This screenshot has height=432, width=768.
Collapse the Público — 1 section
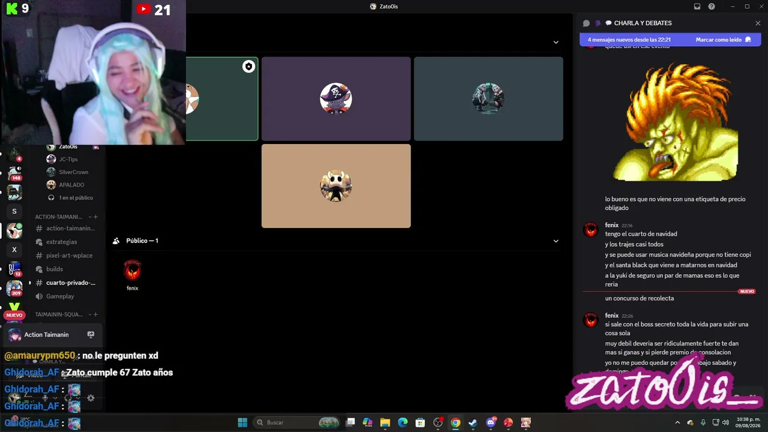coord(556,241)
